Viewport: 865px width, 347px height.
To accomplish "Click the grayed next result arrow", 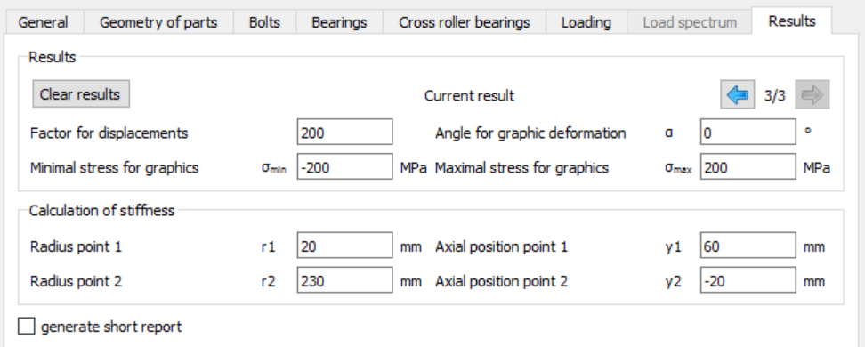I will point(812,95).
